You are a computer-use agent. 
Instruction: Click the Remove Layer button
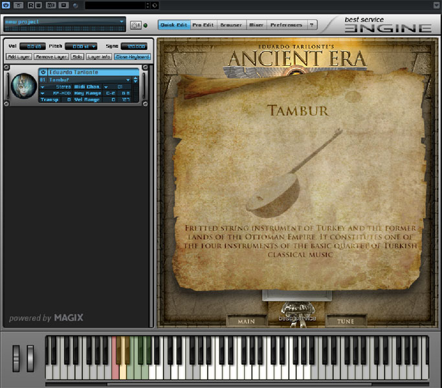(x=51, y=57)
